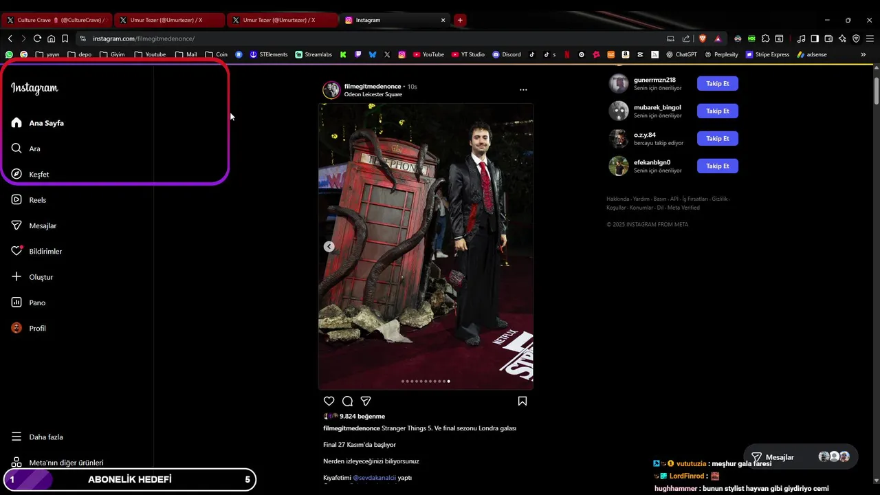Open the Giyim bookmarks folder
This screenshot has height=495, width=880.
[112, 54]
